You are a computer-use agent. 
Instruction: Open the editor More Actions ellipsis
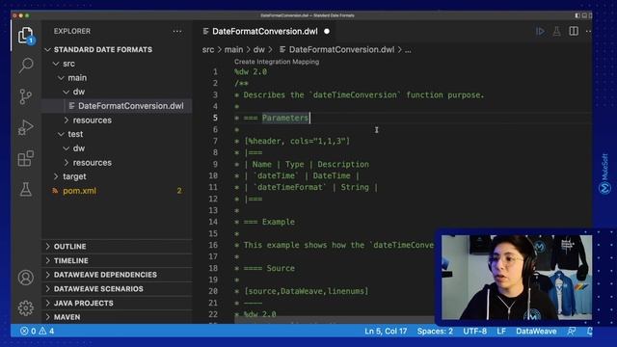click(589, 32)
